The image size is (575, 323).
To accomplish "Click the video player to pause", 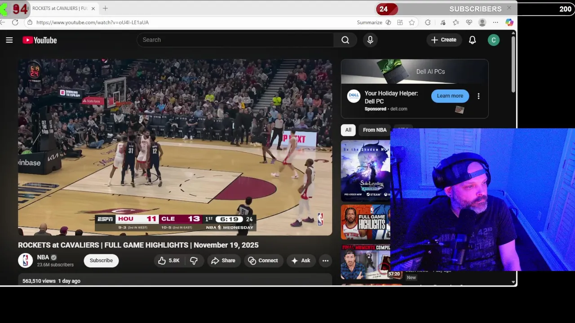I will point(175,147).
